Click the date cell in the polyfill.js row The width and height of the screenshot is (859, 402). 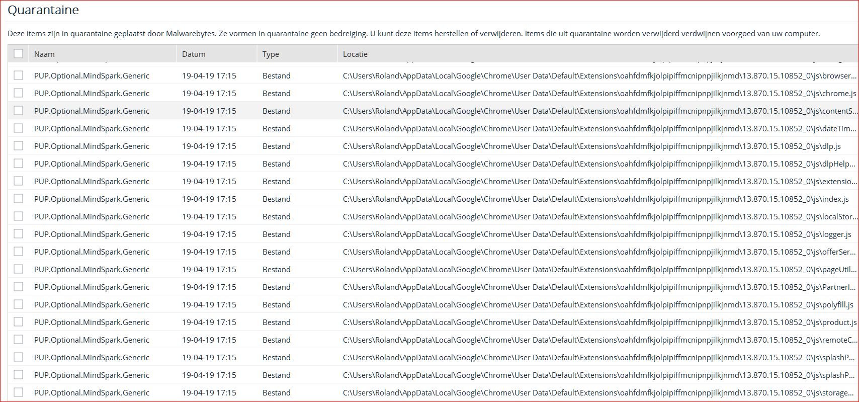209,304
